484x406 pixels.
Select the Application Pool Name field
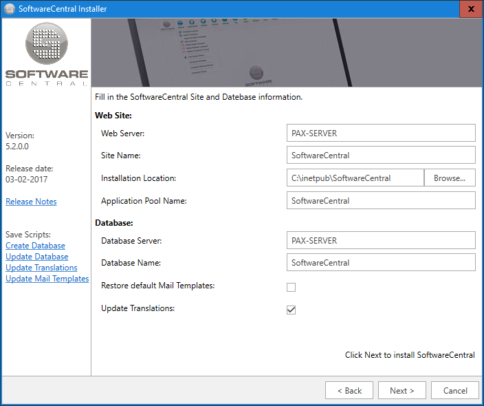[x=380, y=200]
